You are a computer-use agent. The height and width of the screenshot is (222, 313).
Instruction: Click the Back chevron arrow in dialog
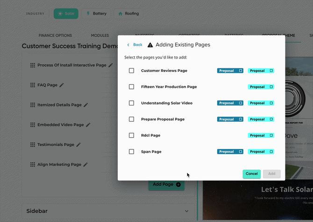tap(128, 45)
